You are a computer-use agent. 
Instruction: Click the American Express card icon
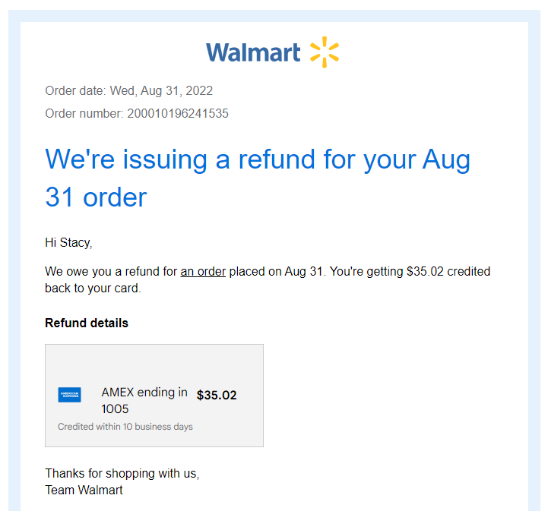coord(70,395)
